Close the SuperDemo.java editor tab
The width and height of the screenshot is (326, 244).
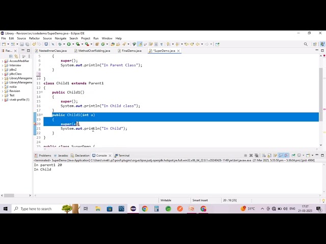click(x=178, y=51)
